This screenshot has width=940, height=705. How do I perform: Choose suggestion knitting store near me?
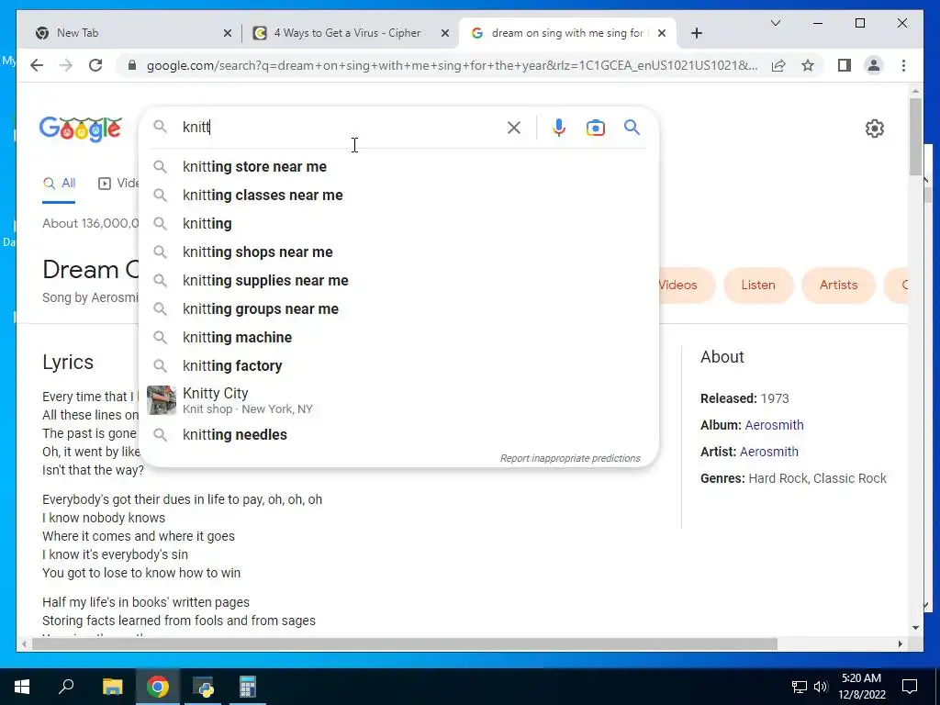pyautogui.click(x=398, y=167)
